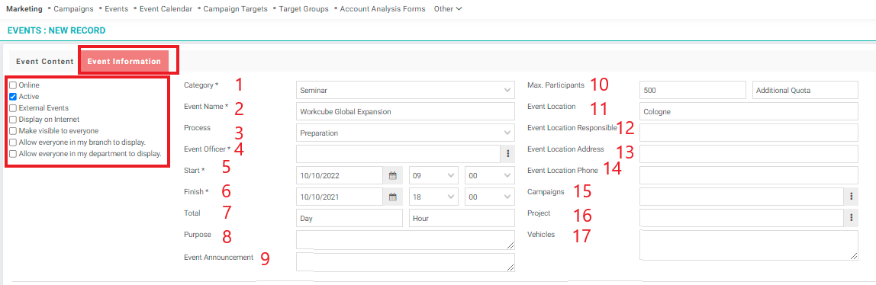Tick the Display on Internet checkbox
The image size is (876, 285).
(x=13, y=120)
